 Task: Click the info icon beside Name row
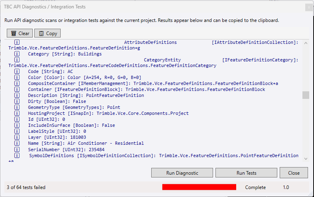(17, 143)
